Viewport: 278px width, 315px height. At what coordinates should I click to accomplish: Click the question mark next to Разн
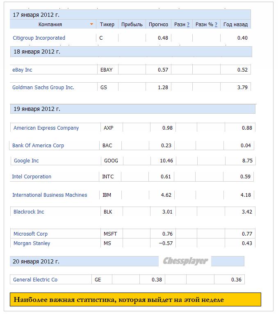pos(188,25)
